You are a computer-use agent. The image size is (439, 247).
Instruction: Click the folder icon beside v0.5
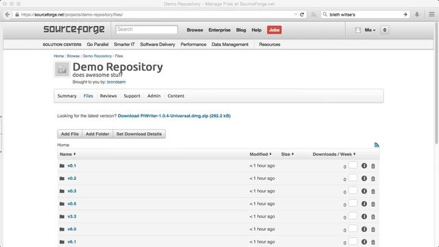point(62,204)
